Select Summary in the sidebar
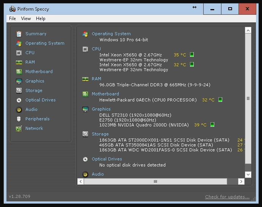This screenshot has width=262, height=207. pyautogui.click(x=36, y=34)
